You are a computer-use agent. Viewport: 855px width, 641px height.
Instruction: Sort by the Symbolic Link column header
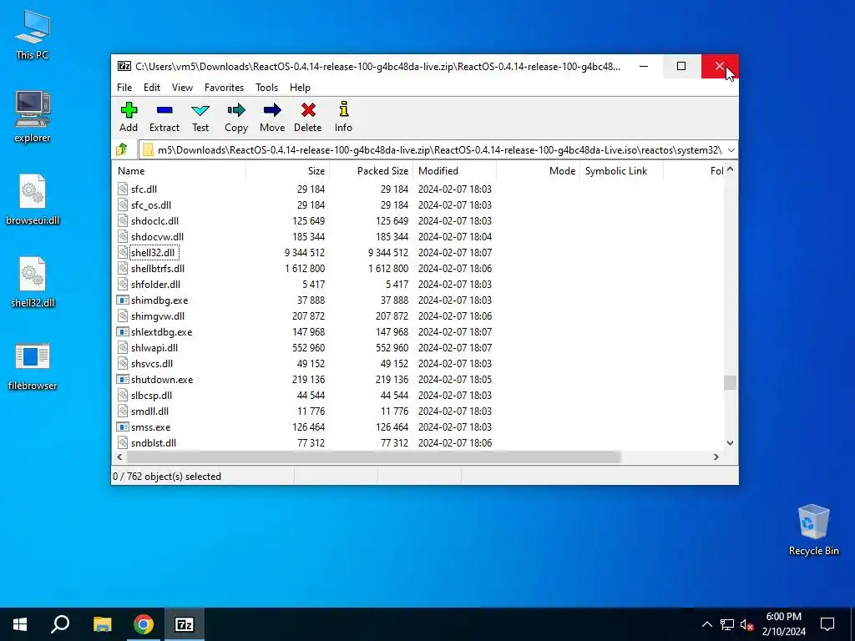621,170
